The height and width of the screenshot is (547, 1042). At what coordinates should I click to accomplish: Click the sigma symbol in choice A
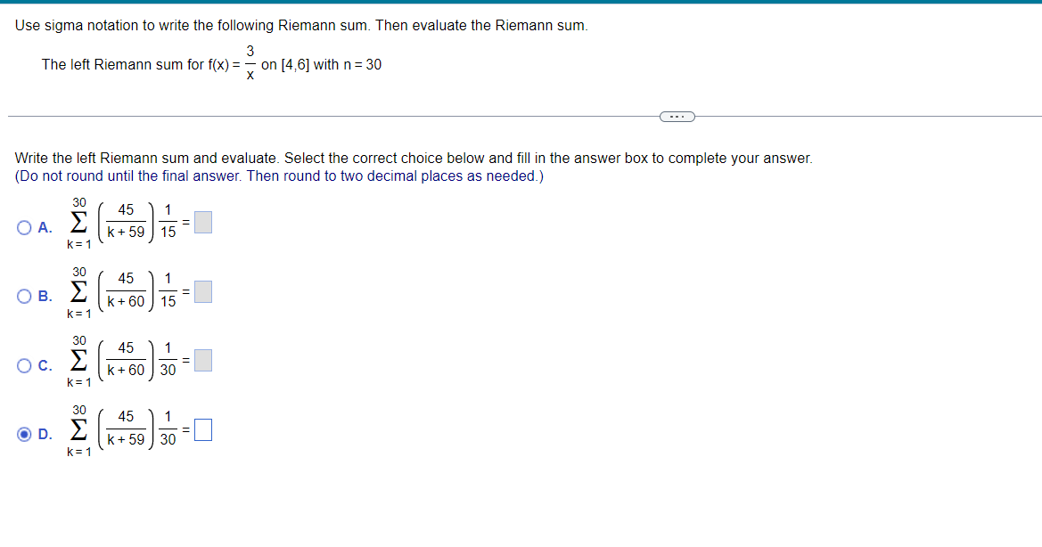pyautogui.click(x=78, y=222)
